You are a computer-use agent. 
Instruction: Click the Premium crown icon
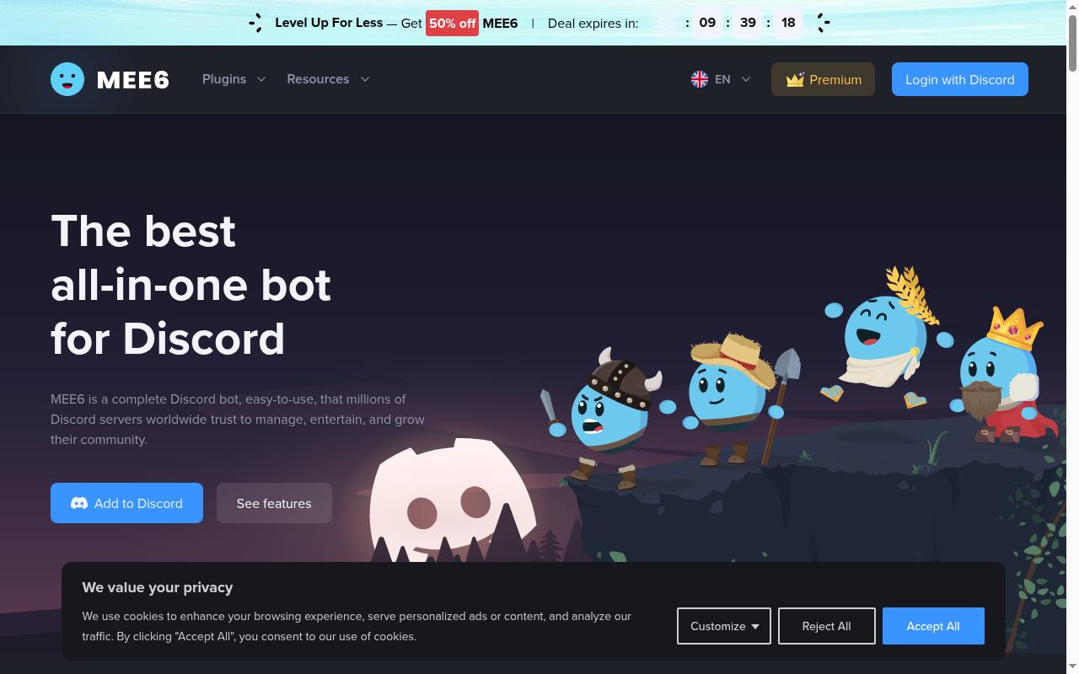tap(795, 79)
